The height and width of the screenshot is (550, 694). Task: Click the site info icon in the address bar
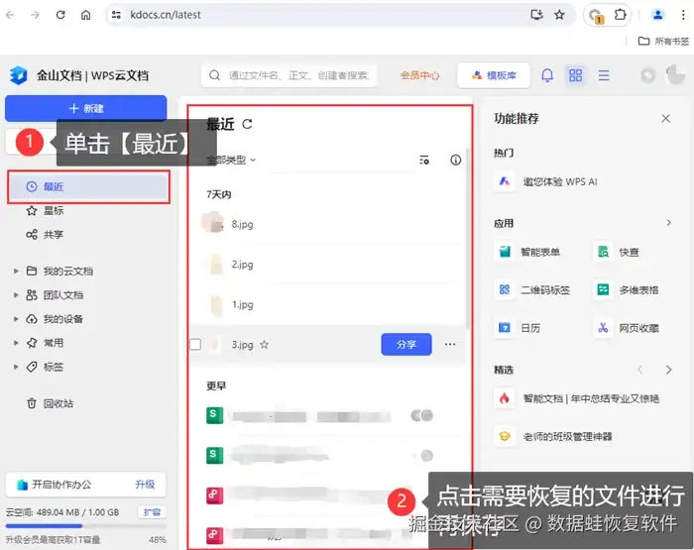pos(116,15)
